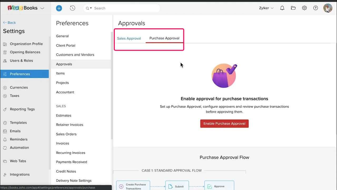337x190 pixels.
Task: Click the recent activities clock icon
Action: (72, 8)
